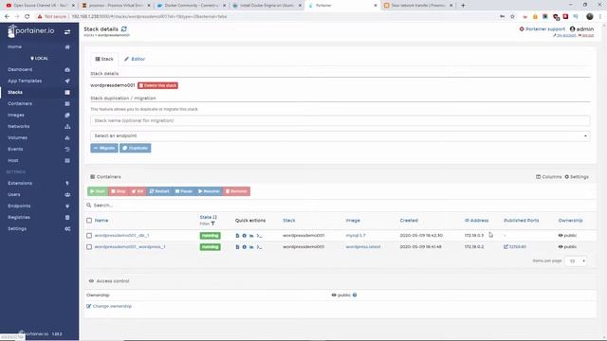The height and width of the screenshot is (341, 607).
Task: Sort containers by the State column
Action: (x=208, y=217)
